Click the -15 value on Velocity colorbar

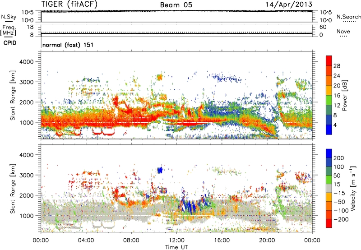339,193
